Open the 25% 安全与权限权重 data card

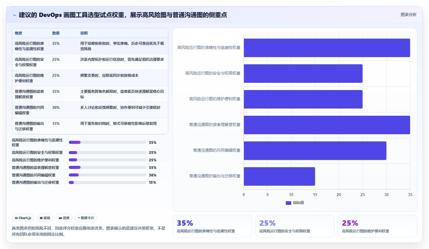[295, 226]
